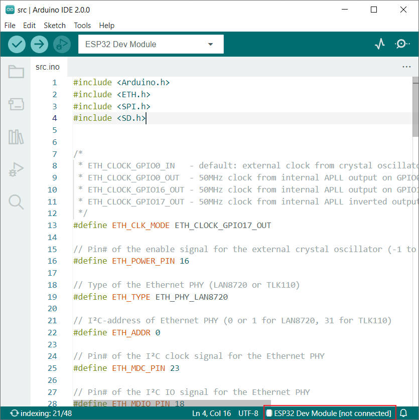The width and height of the screenshot is (419, 420).
Task: Click the I²C-address of Ethernet PHY comment
Action: pyautogui.click(x=232, y=321)
